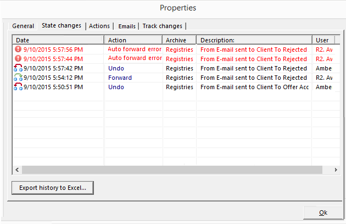The image size is (346, 224).
Task: Sort by the Action column header
Action: [x=133, y=40]
